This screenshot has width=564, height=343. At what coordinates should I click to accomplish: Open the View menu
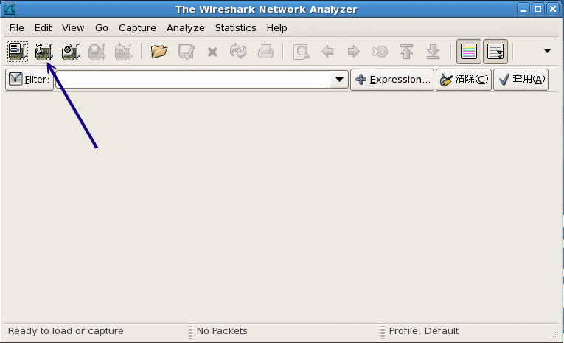tap(73, 28)
